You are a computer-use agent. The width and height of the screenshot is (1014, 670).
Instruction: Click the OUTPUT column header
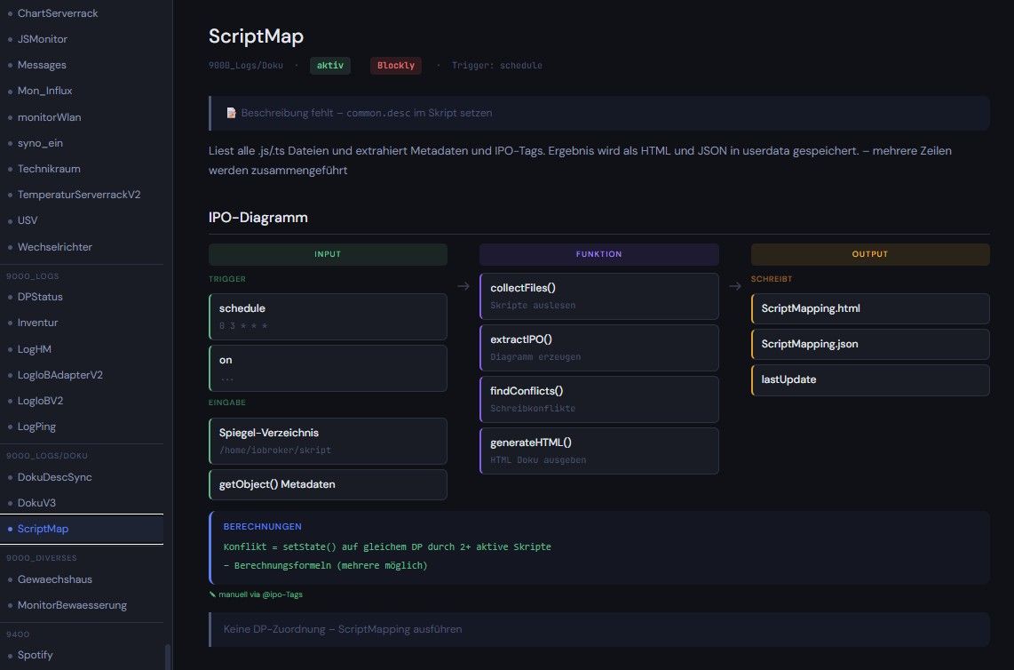(x=870, y=254)
